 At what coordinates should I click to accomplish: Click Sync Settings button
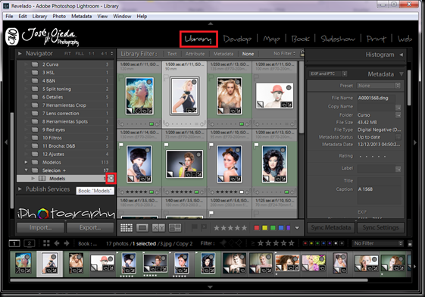380,227
